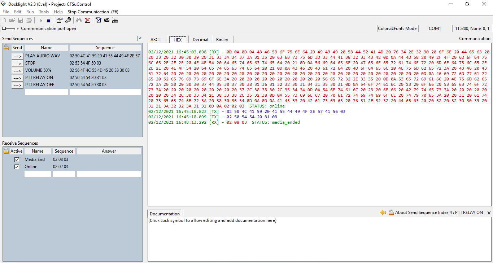Click the Colors&Fonts Mode status field
Image resolution: width=493 pixels, height=263 pixels.
(x=397, y=29)
